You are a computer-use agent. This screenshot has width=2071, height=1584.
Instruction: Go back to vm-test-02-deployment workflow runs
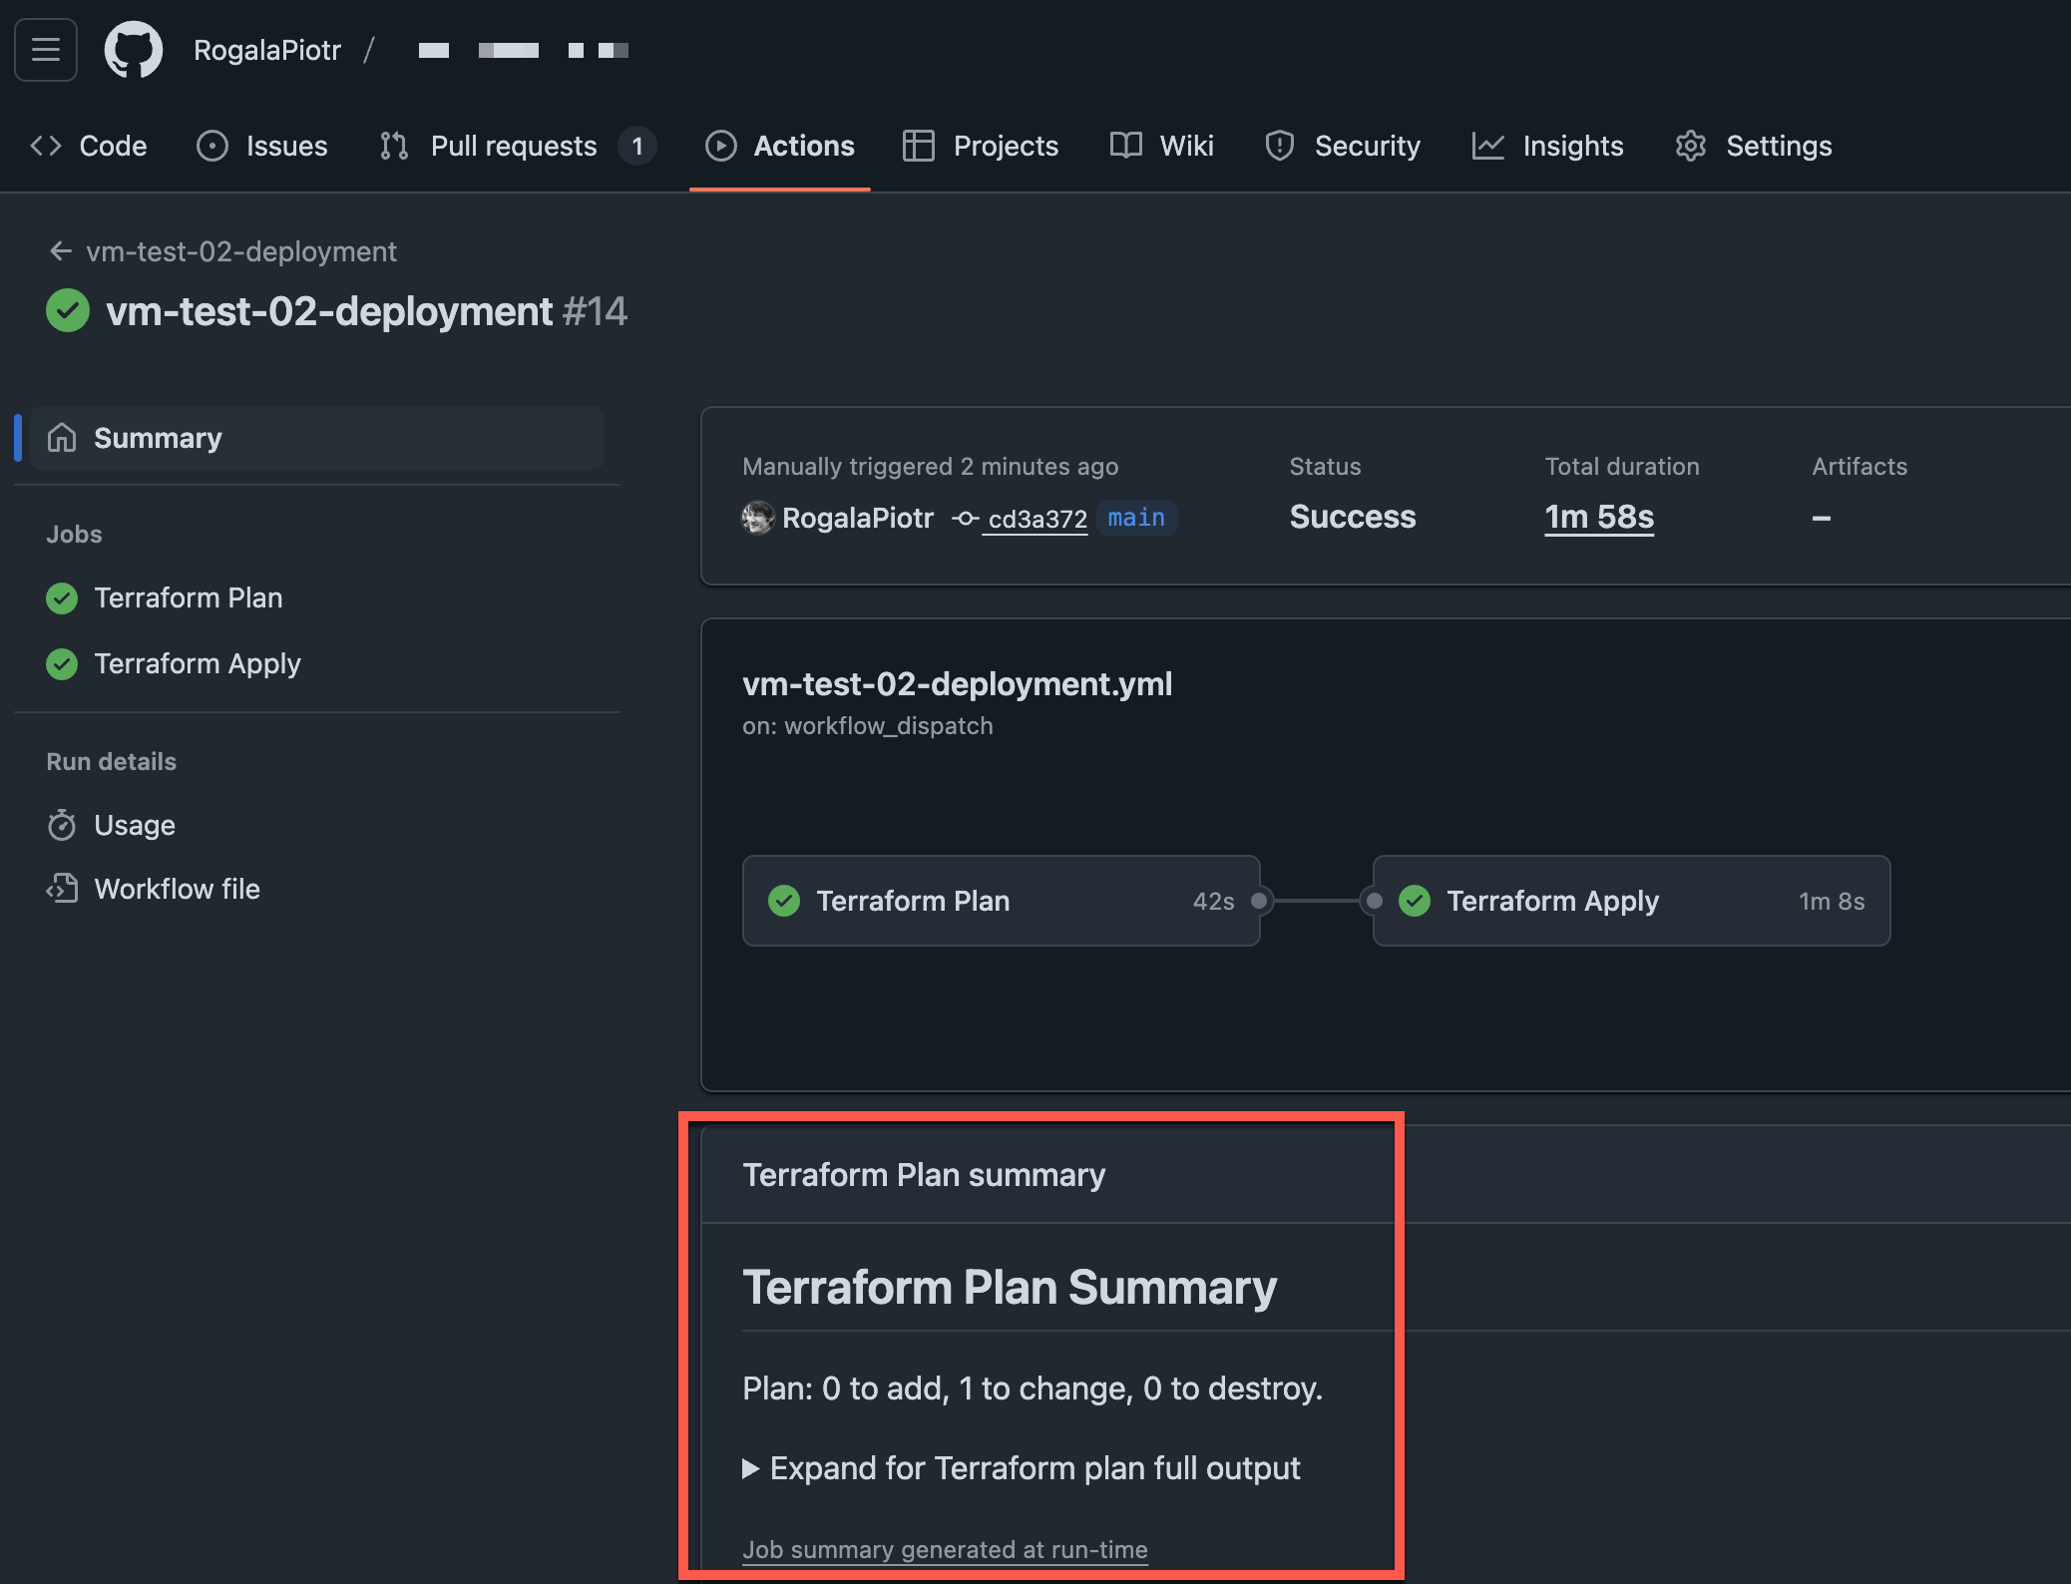pos(241,251)
